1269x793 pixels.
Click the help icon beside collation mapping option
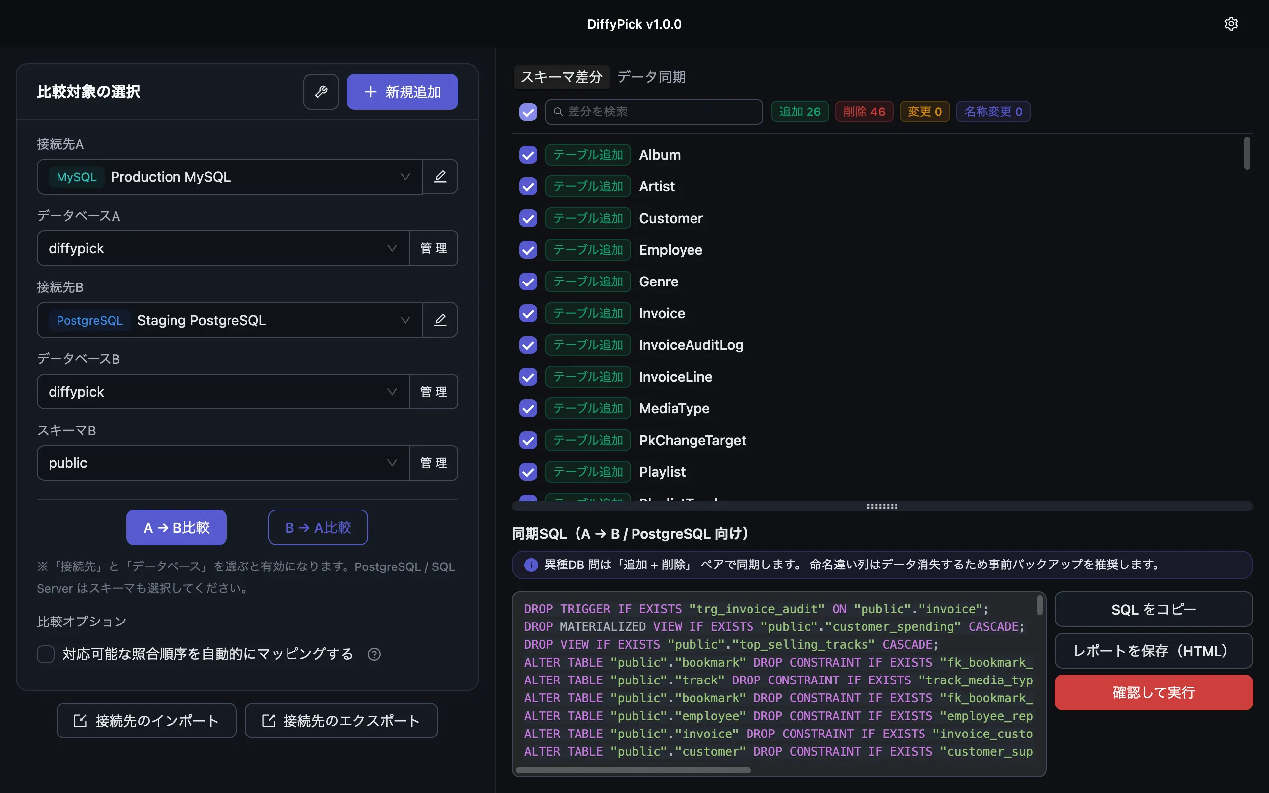[x=374, y=654]
